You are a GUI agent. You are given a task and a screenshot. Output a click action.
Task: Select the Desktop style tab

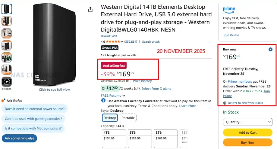[110, 118]
